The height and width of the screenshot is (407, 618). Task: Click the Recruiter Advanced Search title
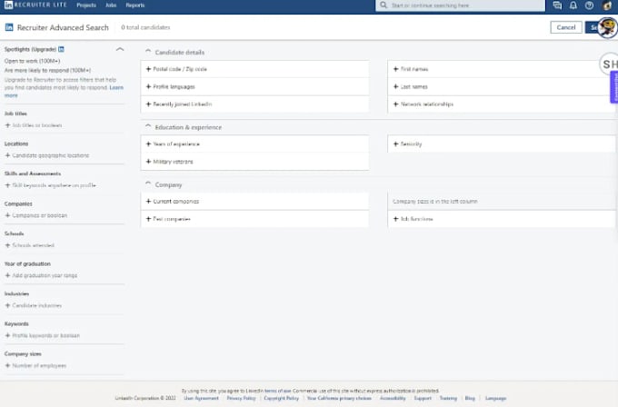tap(63, 27)
